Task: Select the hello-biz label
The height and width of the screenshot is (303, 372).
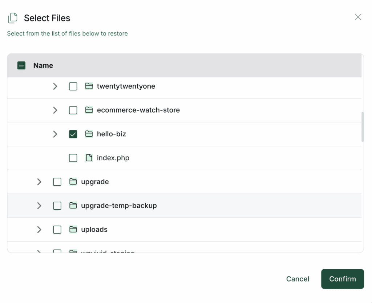Action: coord(111,134)
